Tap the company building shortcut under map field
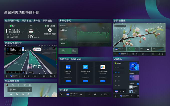The height and width of the screenshot is (106, 170). point(17,94)
